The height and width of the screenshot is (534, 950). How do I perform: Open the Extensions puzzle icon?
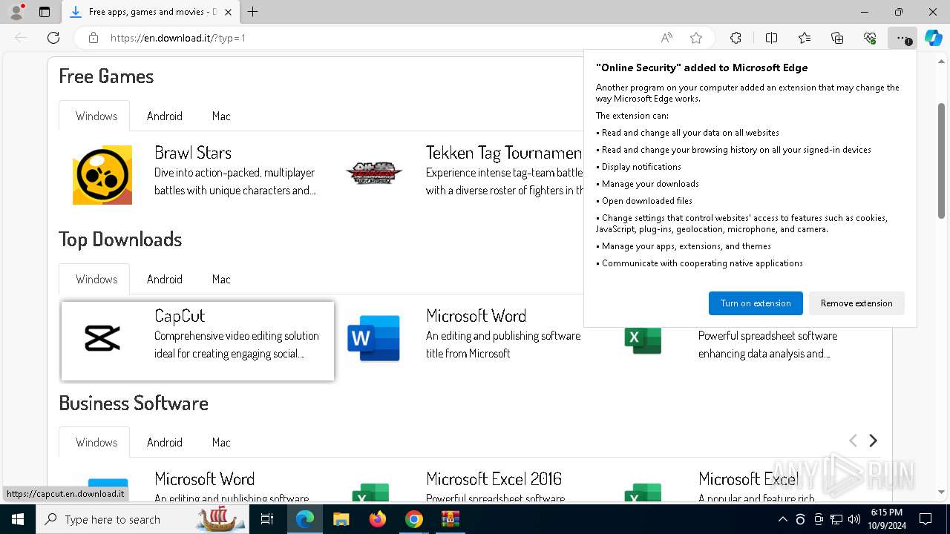736,38
